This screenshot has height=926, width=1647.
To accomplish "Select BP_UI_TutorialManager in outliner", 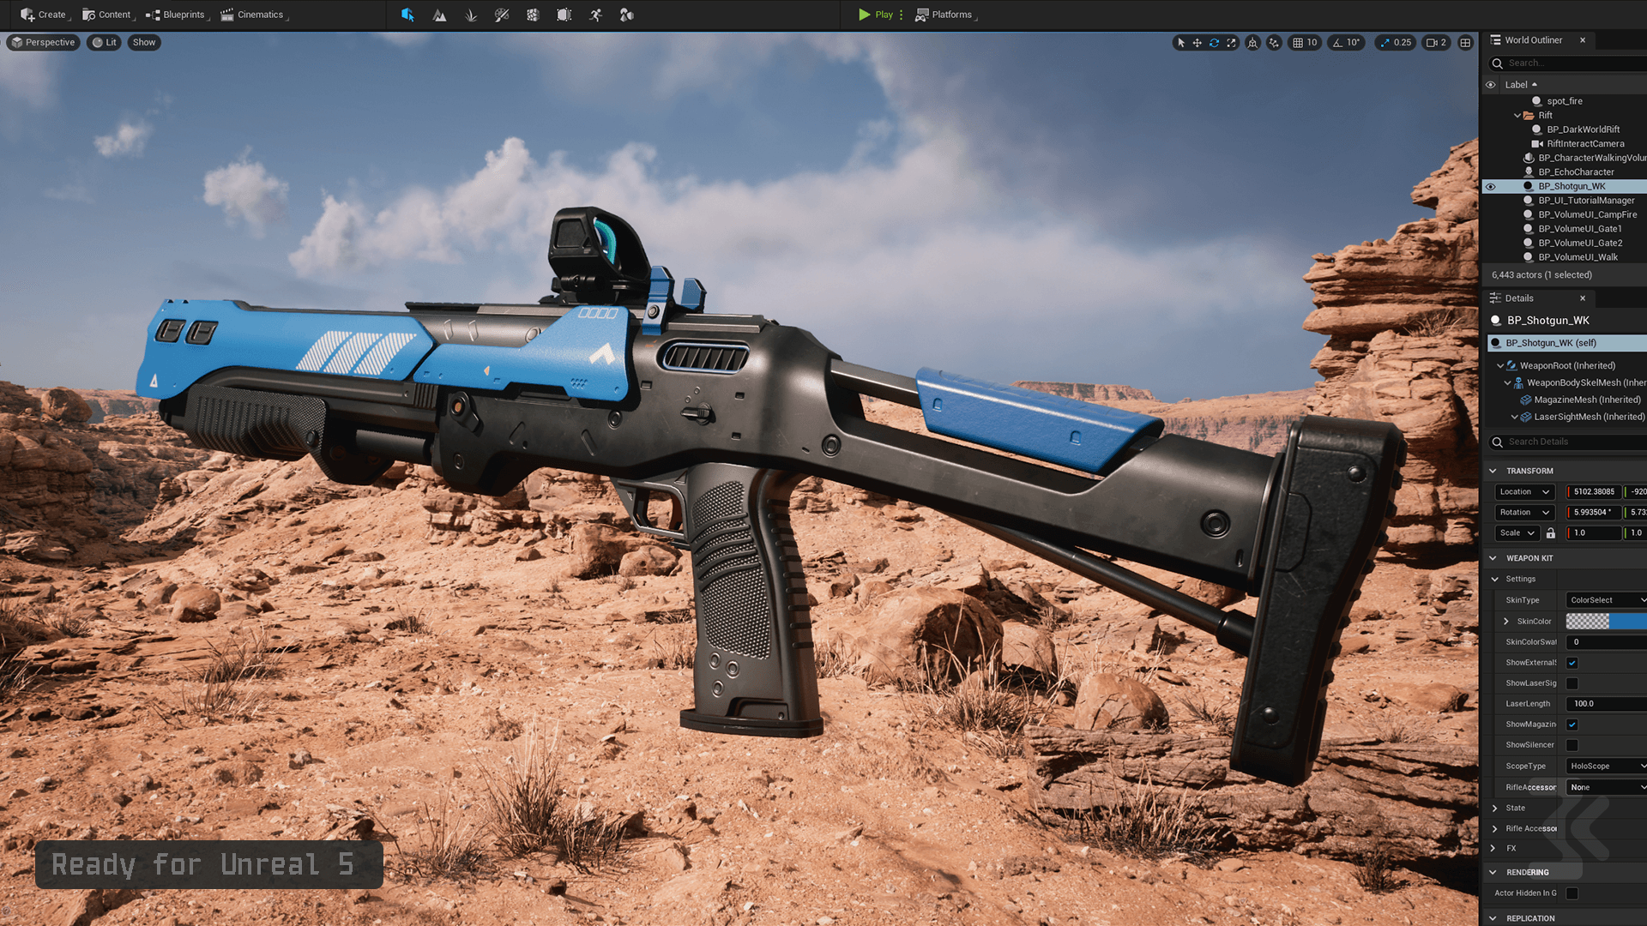I will 1586,201.
